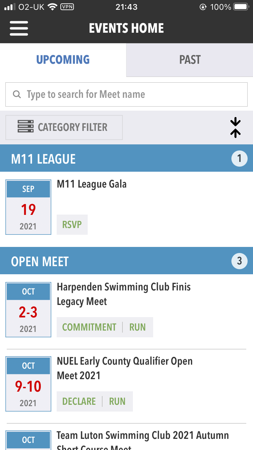Click the search magnifier icon
Screen dimensions: 253x450
(17, 94)
